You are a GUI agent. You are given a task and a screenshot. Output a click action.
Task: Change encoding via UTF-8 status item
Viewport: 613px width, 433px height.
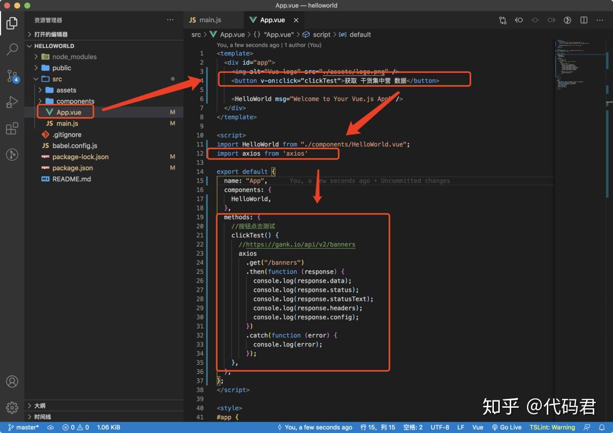(x=440, y=428)
